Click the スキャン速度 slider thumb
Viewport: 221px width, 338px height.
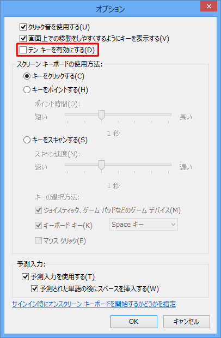pyautogui.click(x=101, y=165)
